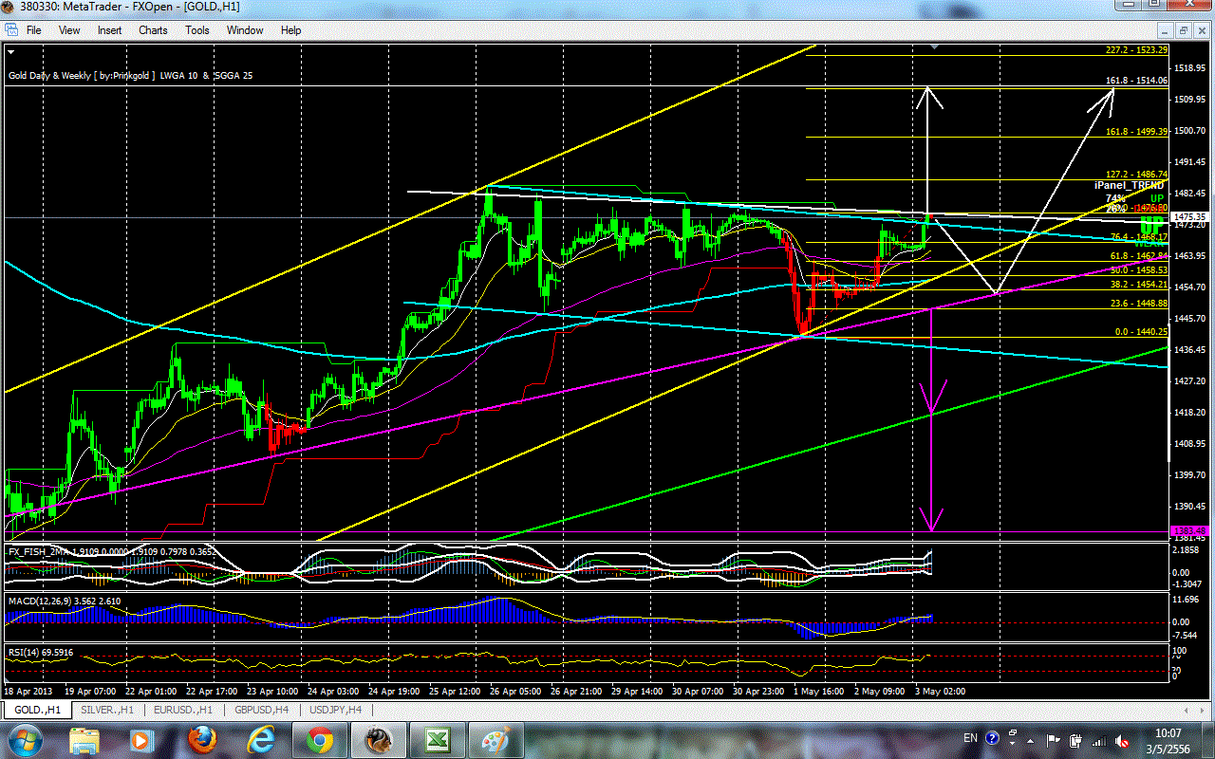Open the Action Center flag icon
Screen dimensions: 1215x759
pos(1054,740)
